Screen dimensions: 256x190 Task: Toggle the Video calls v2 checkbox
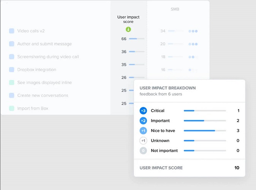coord(12,31)
